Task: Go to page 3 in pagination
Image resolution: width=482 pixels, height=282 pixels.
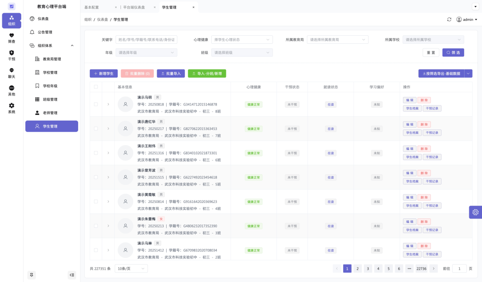Action: coord(368,268)
